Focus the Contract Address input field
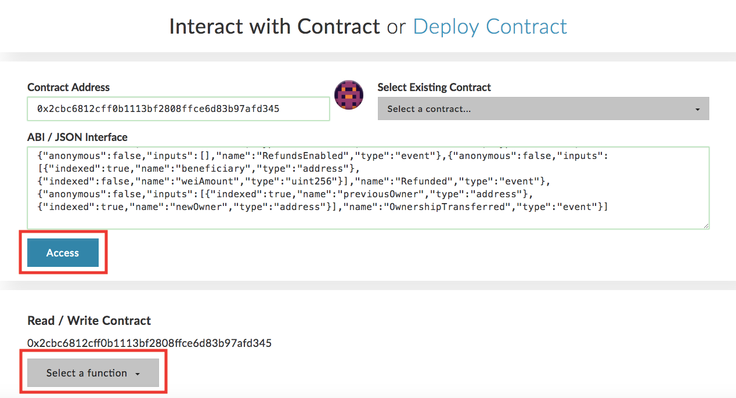Viewport: 736px width, 398px height. 178,108
